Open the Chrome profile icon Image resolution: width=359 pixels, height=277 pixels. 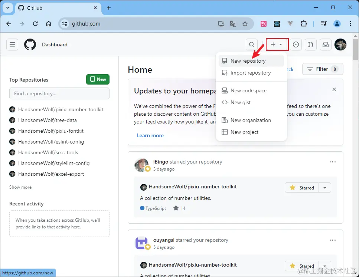click(337, 24)
